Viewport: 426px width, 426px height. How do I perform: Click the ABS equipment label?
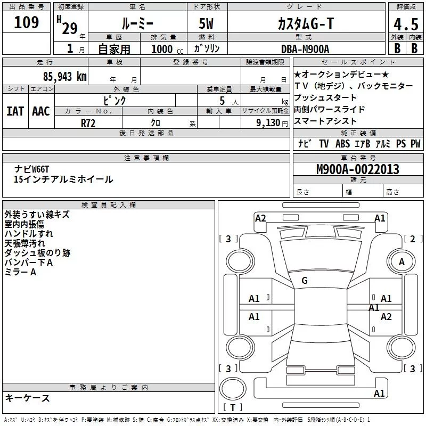coord(342,143)
